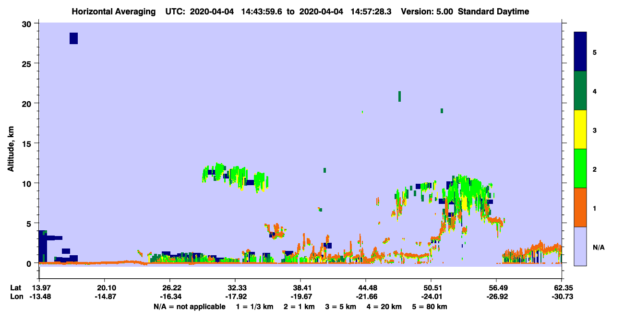Click the isolated dark blue block near 28 km altitude

pyautogui.click(x=73, y=38)
